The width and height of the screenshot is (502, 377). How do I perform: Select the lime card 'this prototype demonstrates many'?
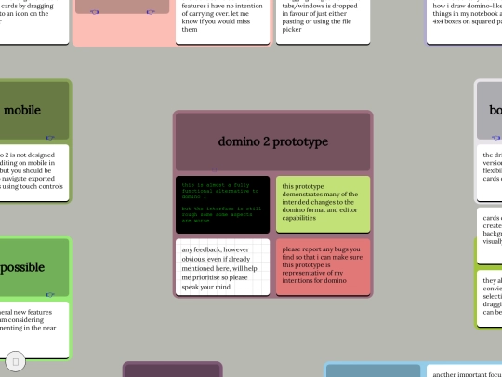pos(323,204)
